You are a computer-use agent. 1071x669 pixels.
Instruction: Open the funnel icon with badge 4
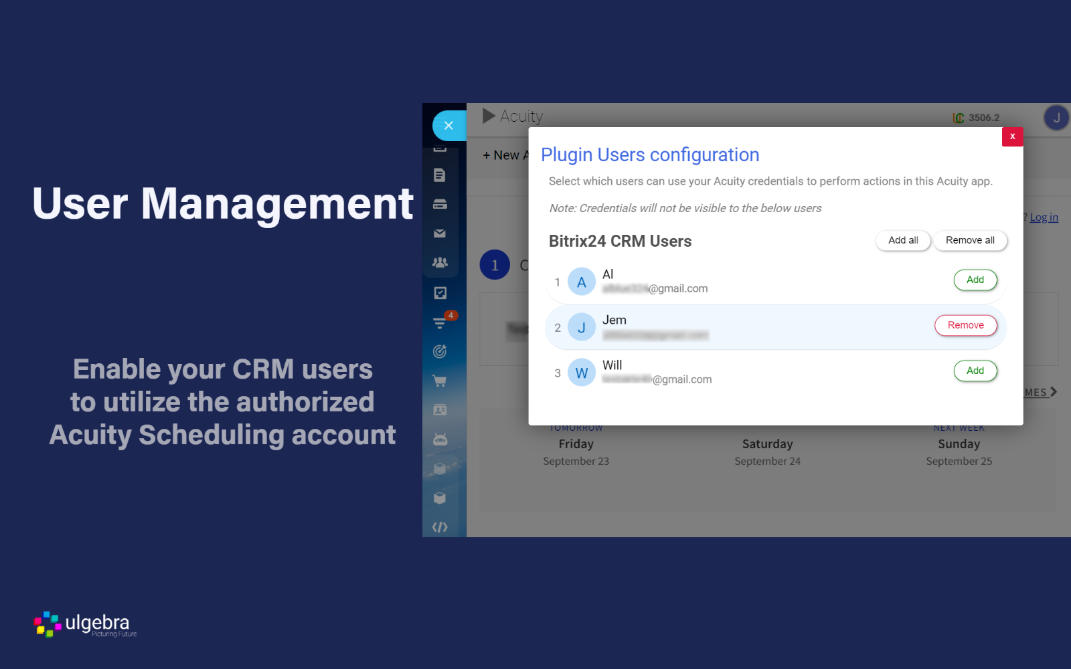click(x=440, y=323)
